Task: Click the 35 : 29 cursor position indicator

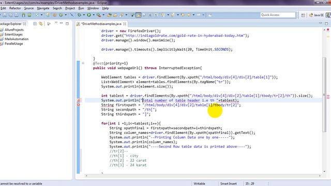Action: point(249,184)
